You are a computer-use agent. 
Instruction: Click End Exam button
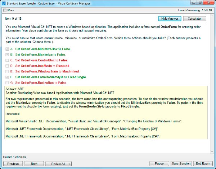(203, 164)
